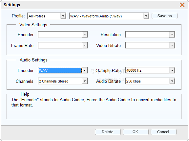Expand the Audio Bitrate 256 kbps dropdown
This screenshot has height=141, width=189.
point(172,81)
